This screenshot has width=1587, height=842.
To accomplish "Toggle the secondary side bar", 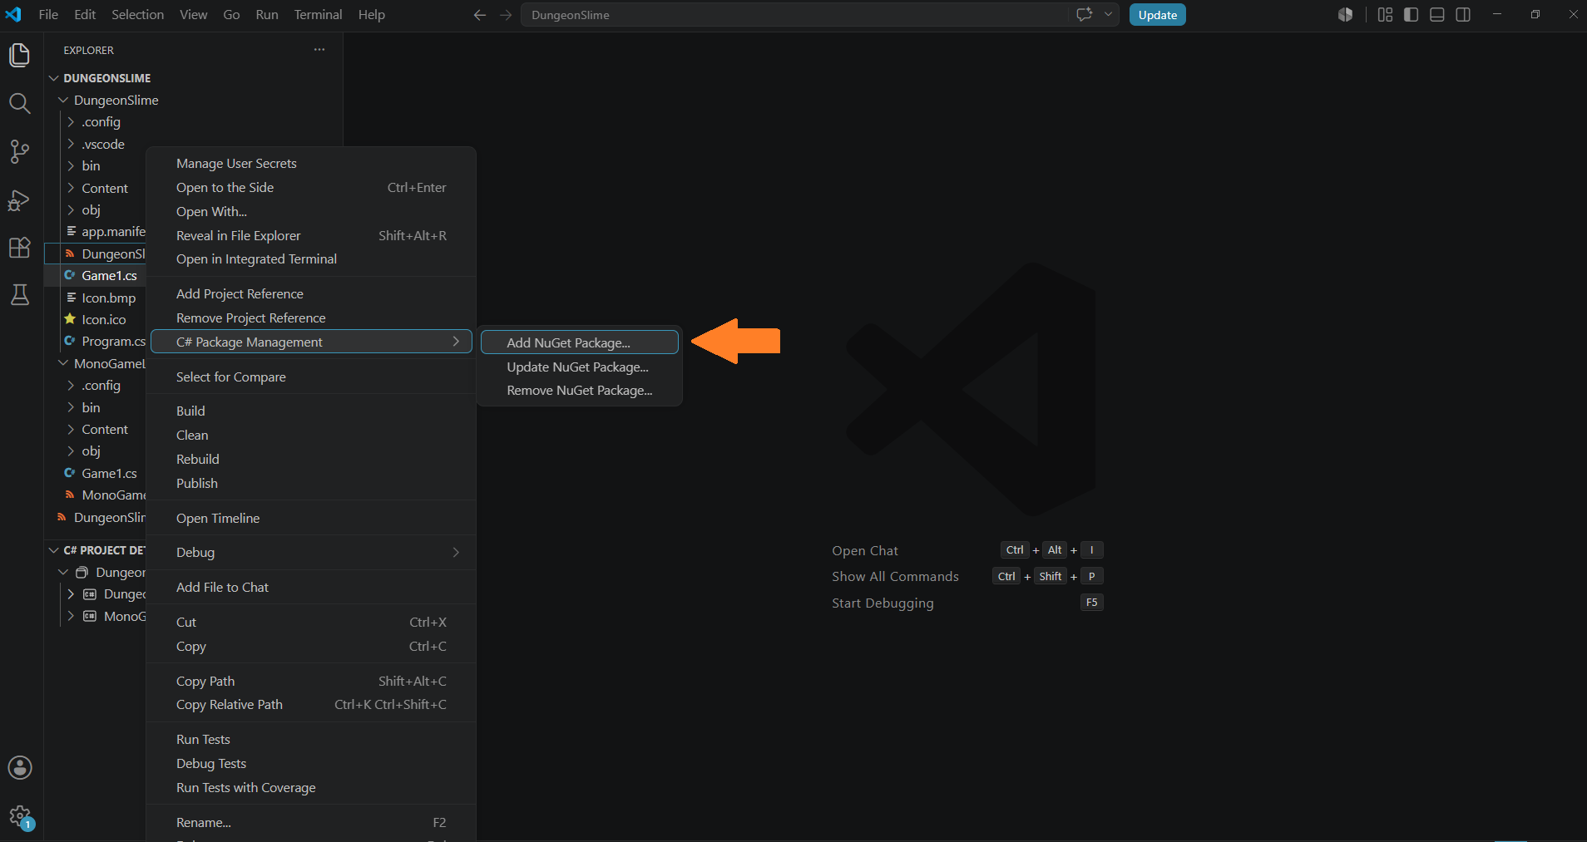I will [1463, 15].
